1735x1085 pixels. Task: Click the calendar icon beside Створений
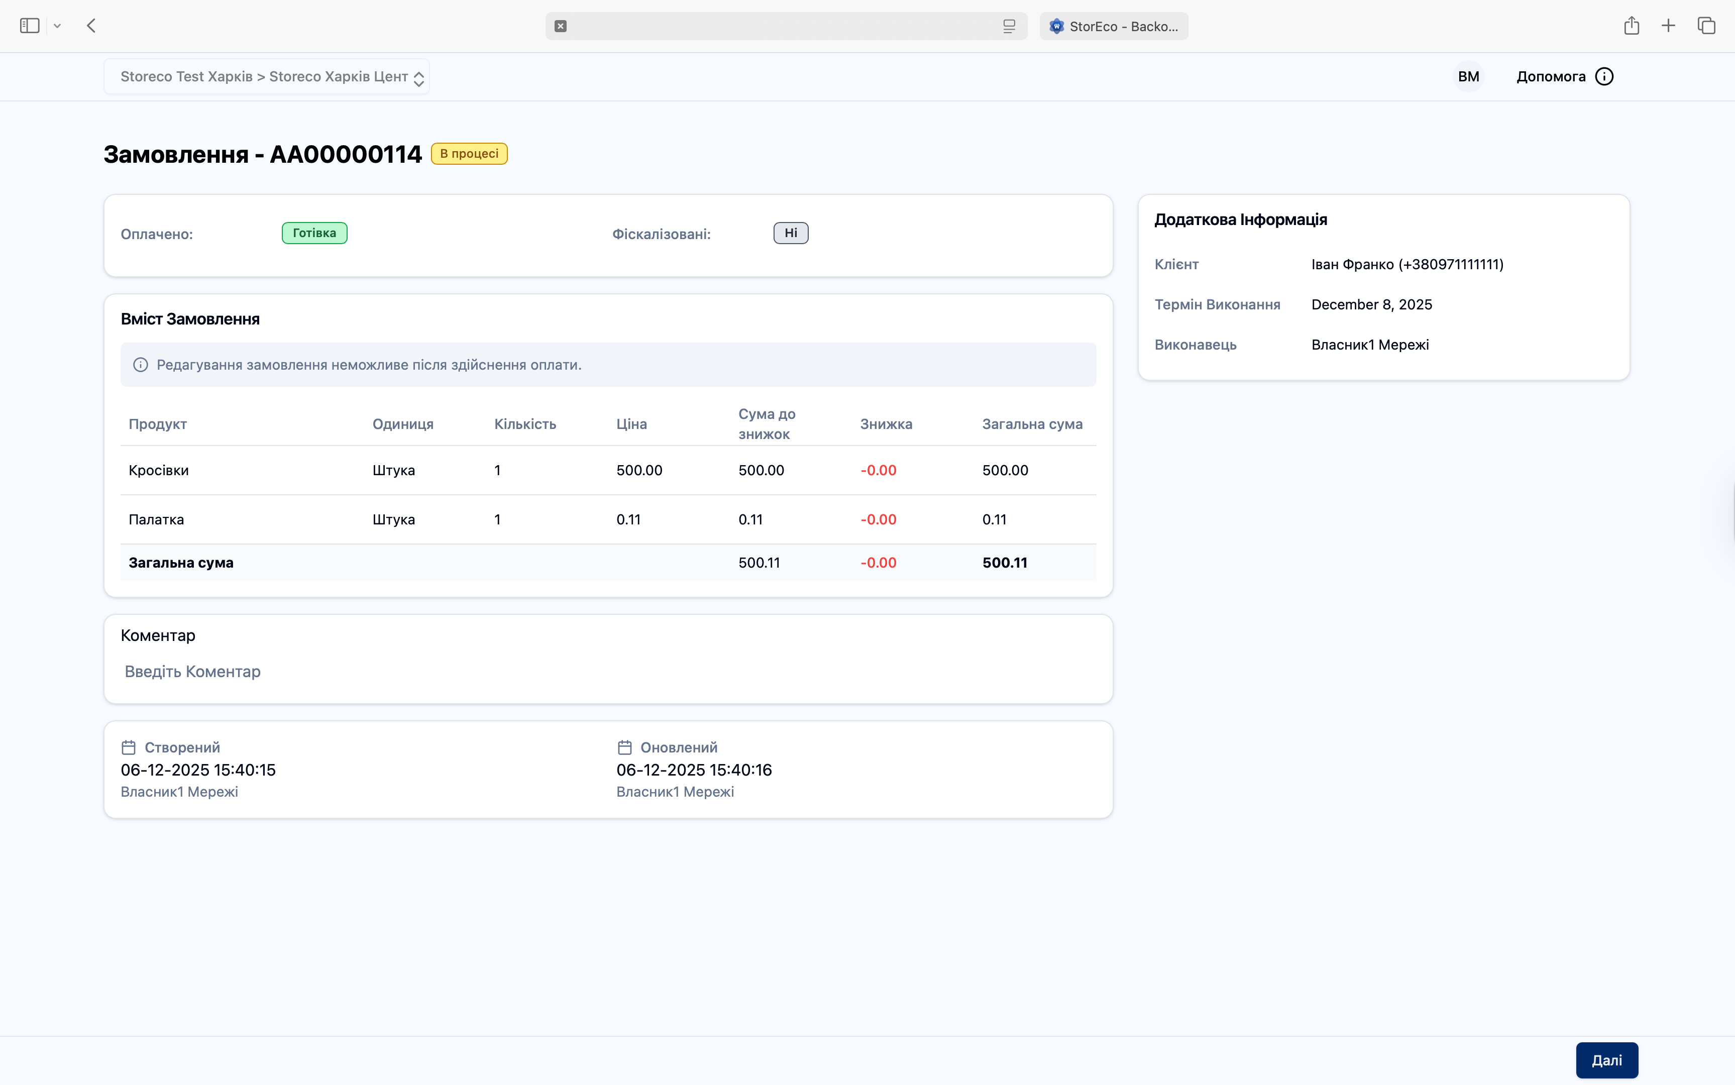pos(129,748)
